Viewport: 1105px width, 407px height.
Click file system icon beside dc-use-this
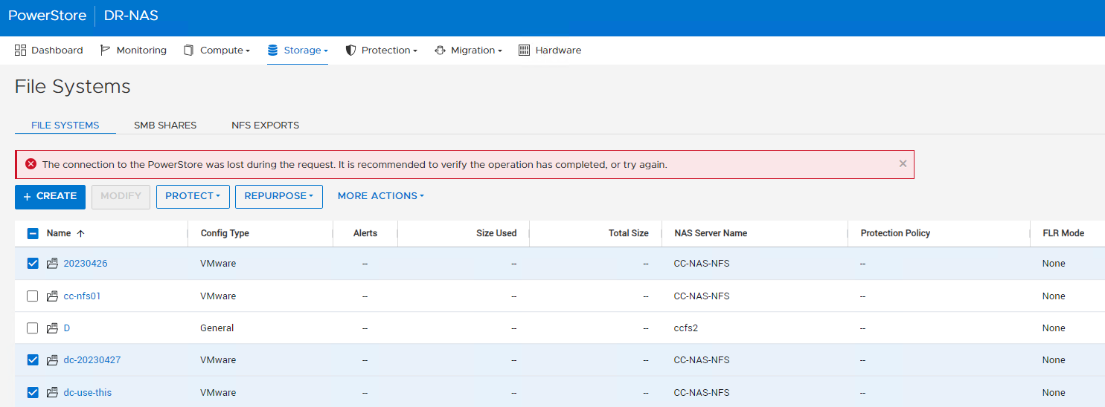point(52,393)
